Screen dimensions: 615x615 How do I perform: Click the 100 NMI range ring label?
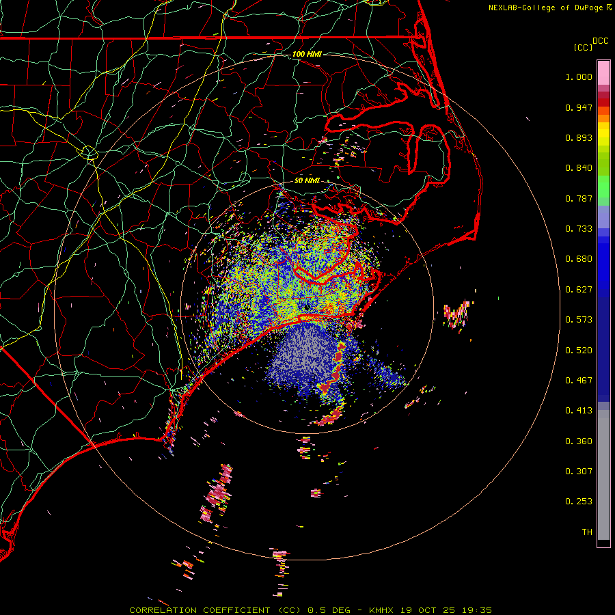tap(307, 54)
